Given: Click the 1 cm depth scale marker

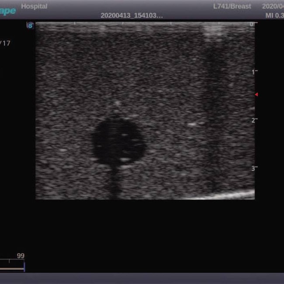Looking at the screenshot, I should tap(253, 72).
